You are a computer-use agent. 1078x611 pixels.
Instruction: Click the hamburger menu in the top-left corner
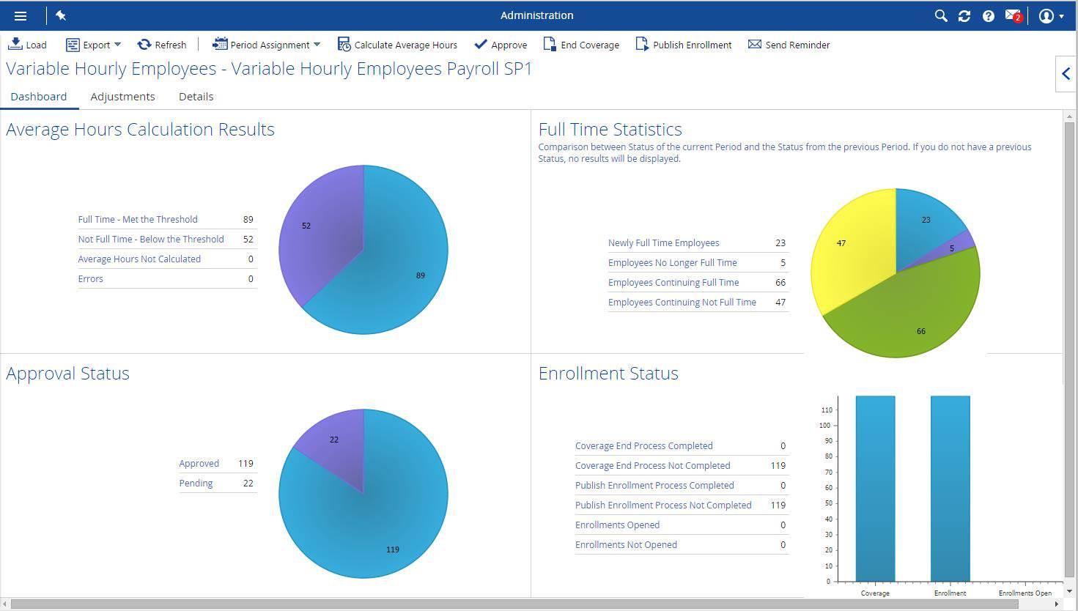click(x=21, y=15)
